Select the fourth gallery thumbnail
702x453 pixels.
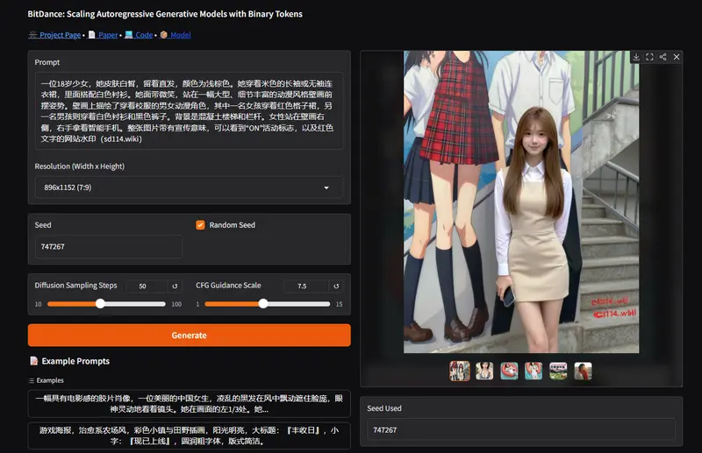[x=534, y=372]
